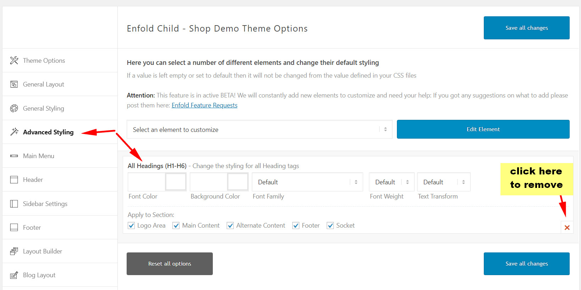Click the Theme Options wrench icon

(14, 61)
